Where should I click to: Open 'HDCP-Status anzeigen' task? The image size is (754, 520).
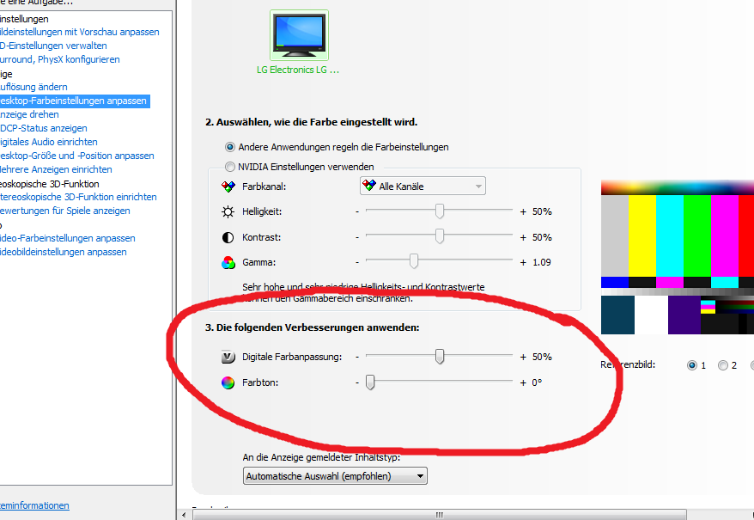[x=43, y=128]
